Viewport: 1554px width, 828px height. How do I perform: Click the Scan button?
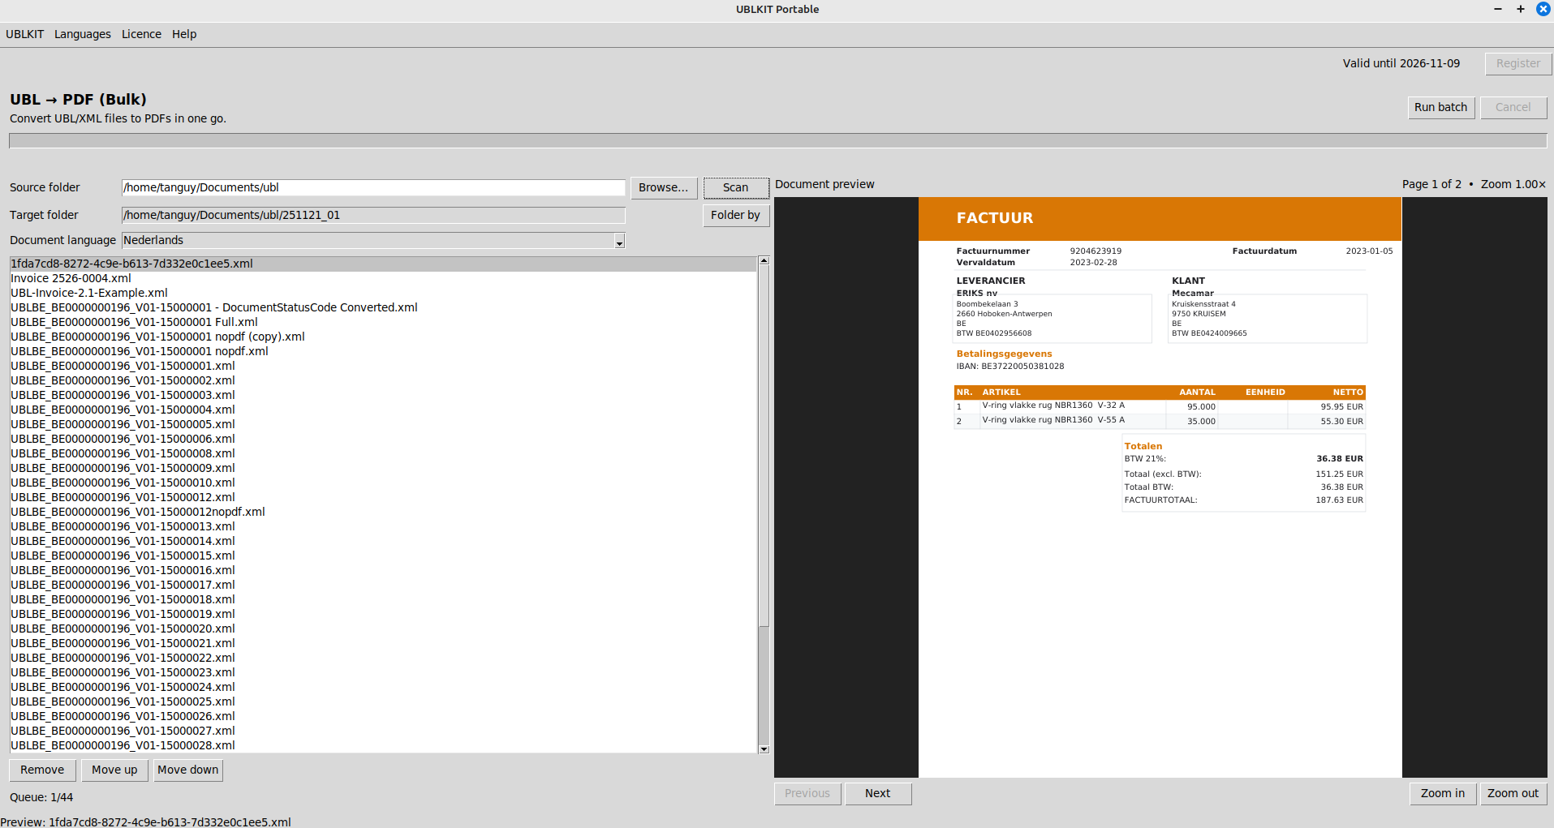[735, 187]
